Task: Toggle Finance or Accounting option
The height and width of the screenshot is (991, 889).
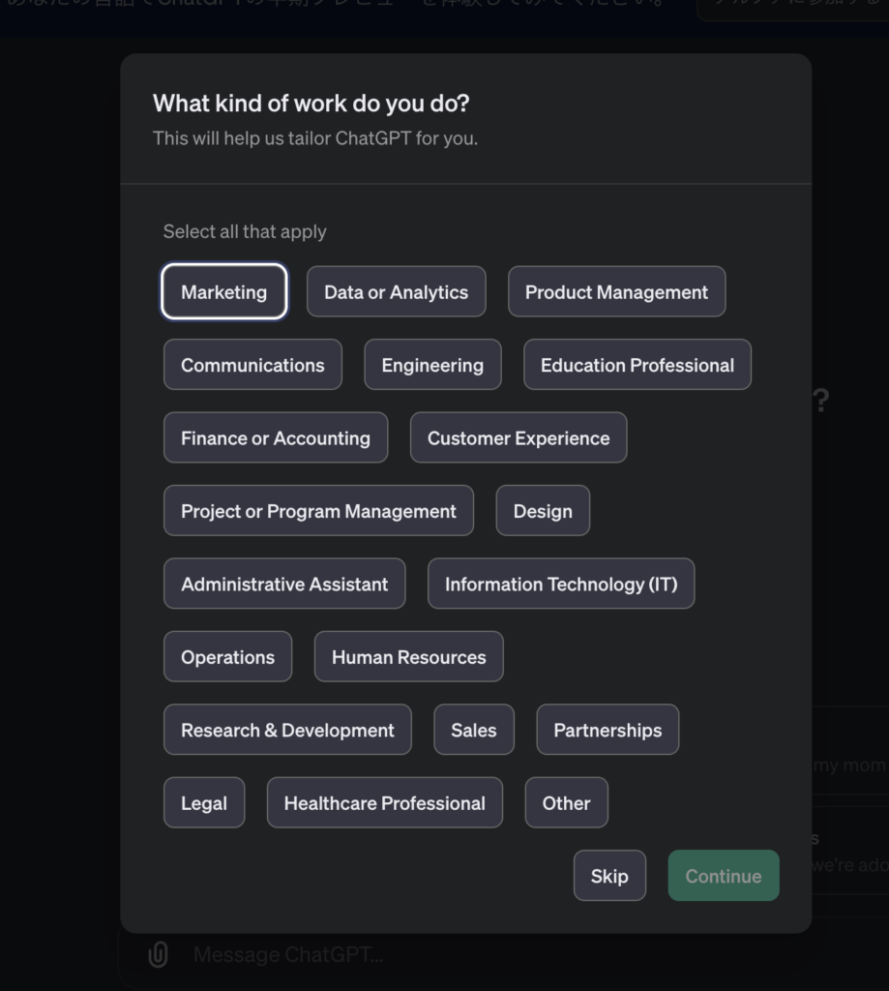Action: (276, 438)
